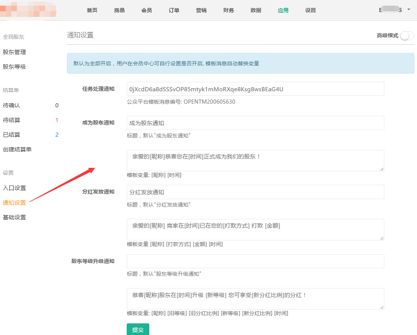Open the 营销 menu item
Viewport: 417px width, 335px height.
coord(201,10)
